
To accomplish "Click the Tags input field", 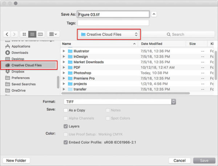I will tap(113, 23).
